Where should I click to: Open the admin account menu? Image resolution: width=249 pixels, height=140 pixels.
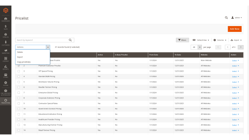point(237,17)
